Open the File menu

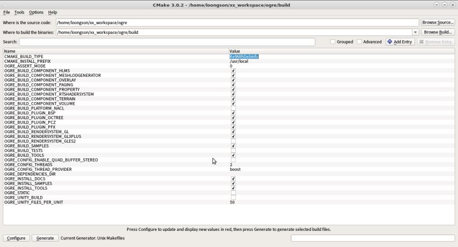click(6, 12)
